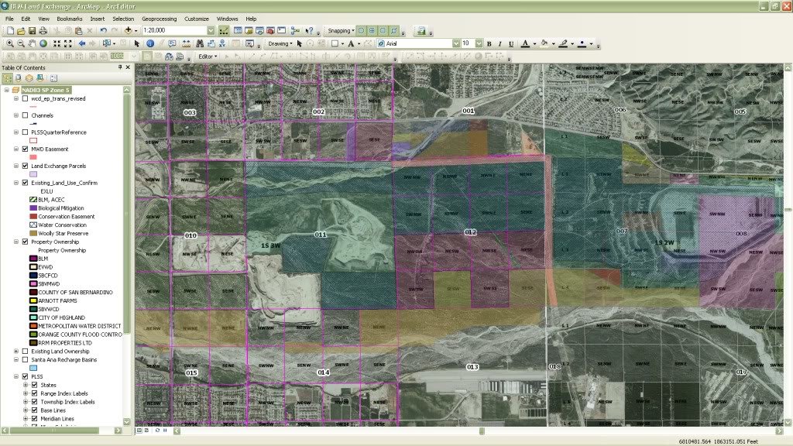Open the Insert menu
The image size is (793, 446).
[x=97, y=19]
